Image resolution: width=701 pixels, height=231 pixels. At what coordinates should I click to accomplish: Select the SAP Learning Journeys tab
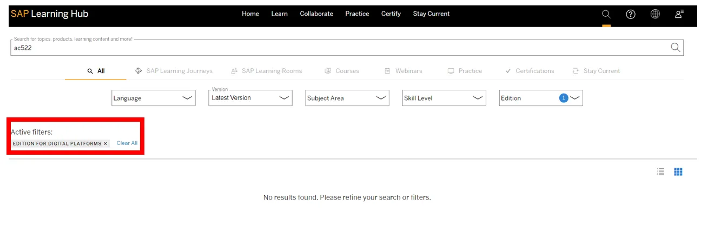tap(174, 71)
